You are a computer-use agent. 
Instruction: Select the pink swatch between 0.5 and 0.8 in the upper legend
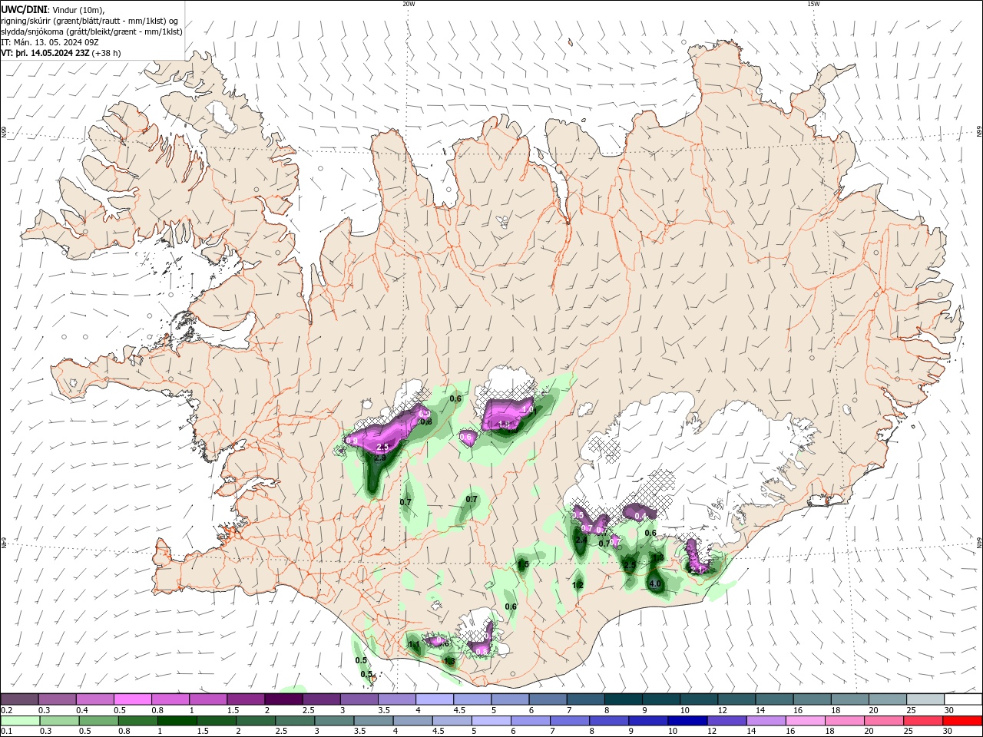pyautogui.click(x=132, y=699)
